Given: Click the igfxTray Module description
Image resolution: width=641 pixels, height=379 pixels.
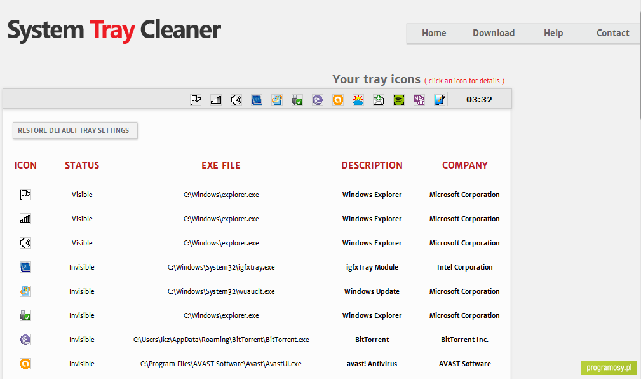Looking at the screenshot, I should (372, 267).
